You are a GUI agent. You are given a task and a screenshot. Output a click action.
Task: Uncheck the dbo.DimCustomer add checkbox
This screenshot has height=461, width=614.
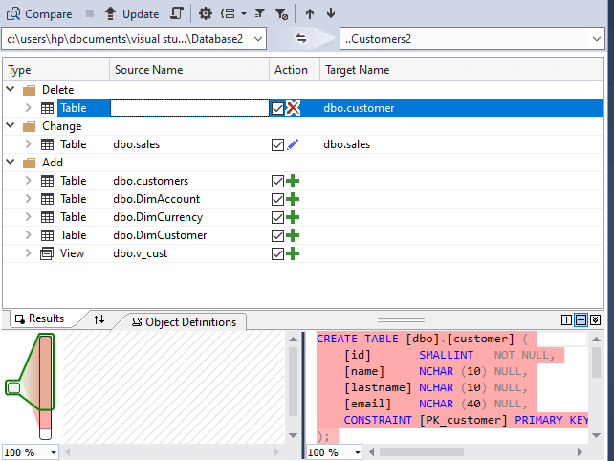pos(277,235)
